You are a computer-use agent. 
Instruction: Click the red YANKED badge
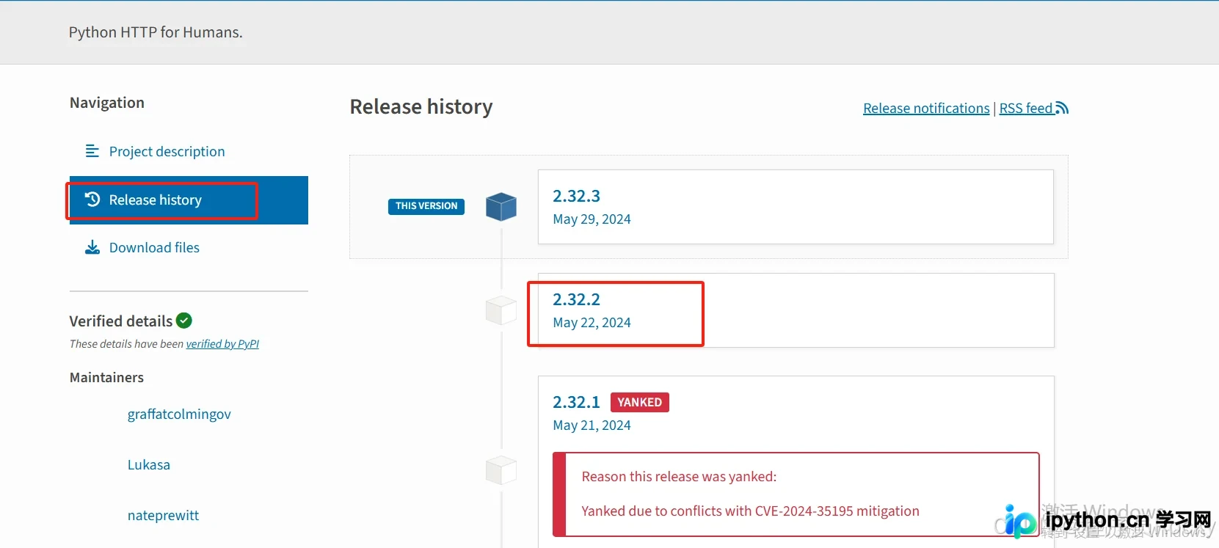tap(640, 402)
